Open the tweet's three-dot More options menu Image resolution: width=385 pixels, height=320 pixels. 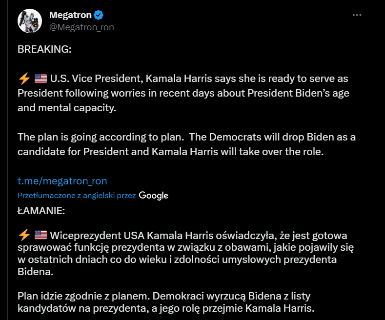(x=357, y=15)
